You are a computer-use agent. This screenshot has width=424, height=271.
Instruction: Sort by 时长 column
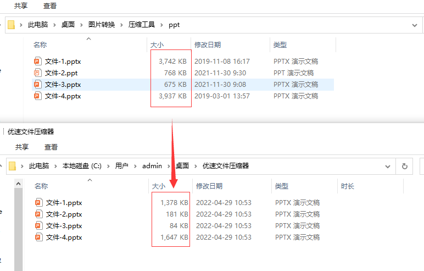pos(348,186)
